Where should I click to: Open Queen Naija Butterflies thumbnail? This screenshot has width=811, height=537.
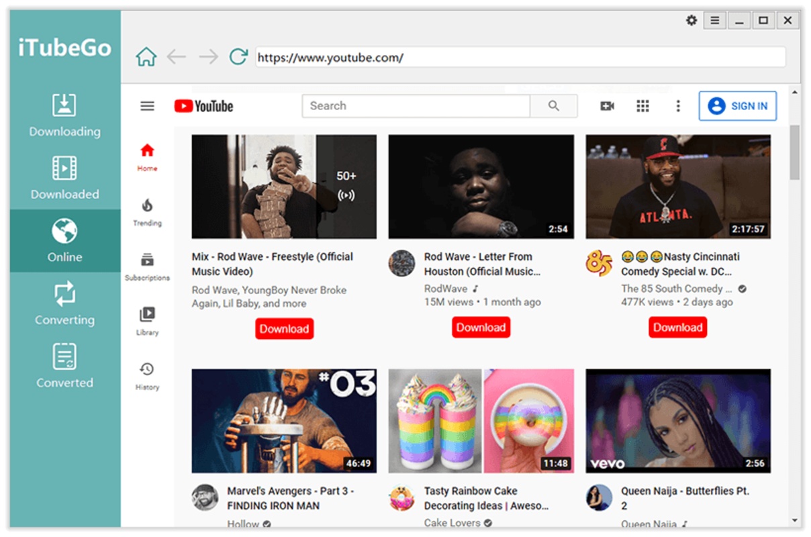point(678,421)
